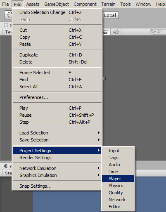Choose Delete in the Edit menu
The image size is (166, 212).
[57, 62]
